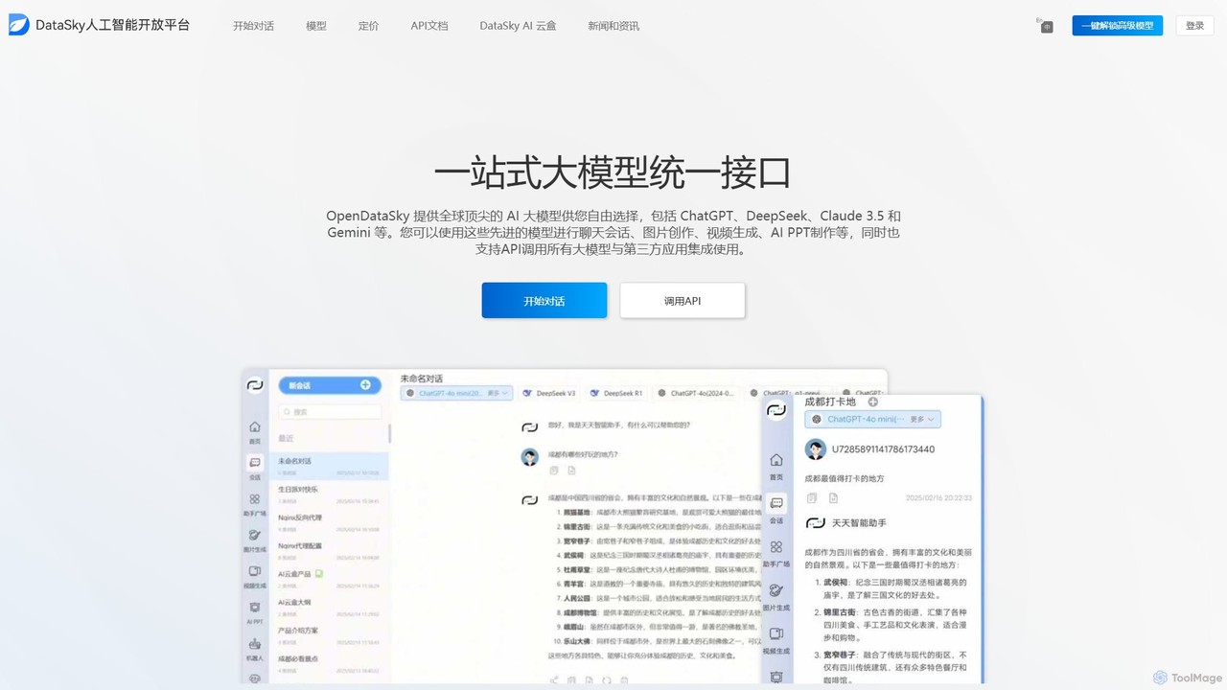Select the 产品介绍方案 conversation
The image size is (1227, 690).
pyautogui.click(x=329, y=635)
